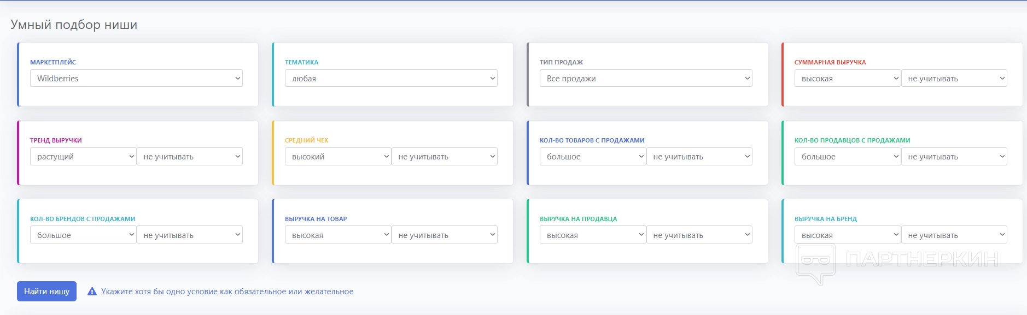Expand Тренд выручки не учитывать dropdown
Image resolution: width=1027 pixels, height=315 pixels.
[x=190, y=157]
